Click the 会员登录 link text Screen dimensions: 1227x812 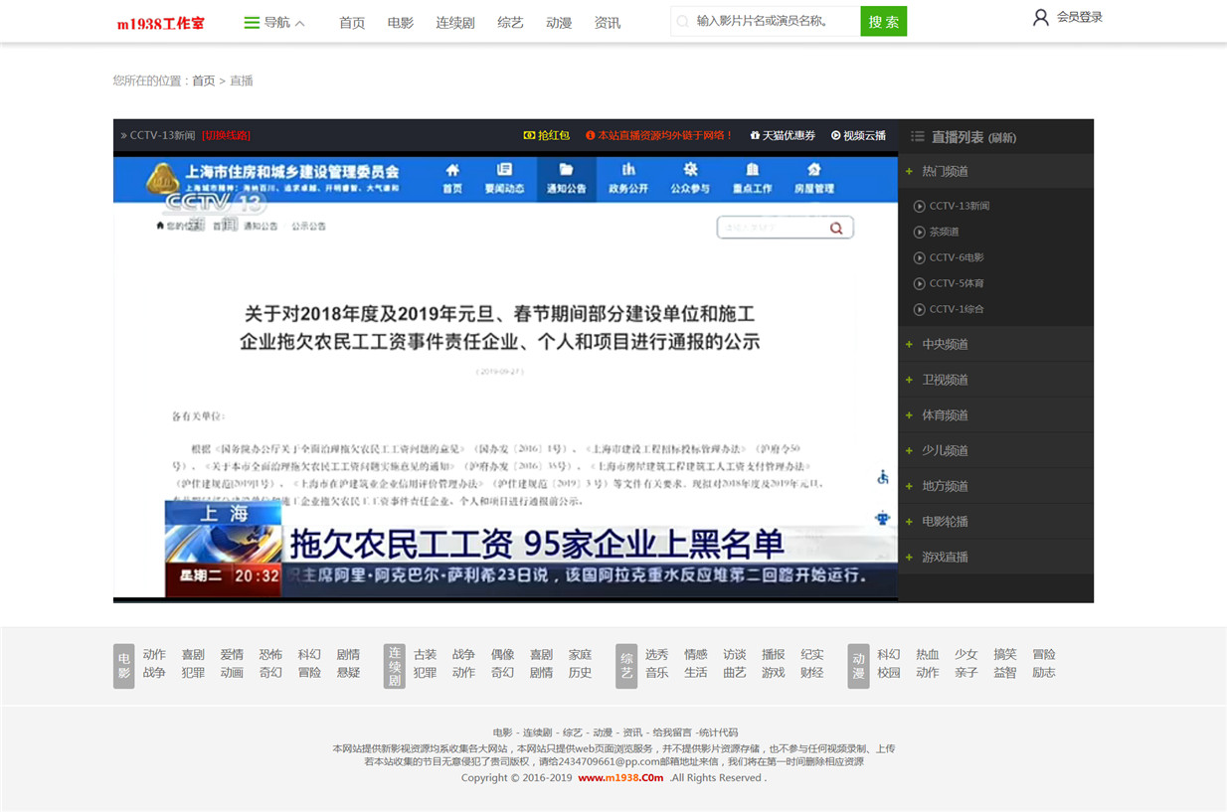click(x=1080, y=17)
